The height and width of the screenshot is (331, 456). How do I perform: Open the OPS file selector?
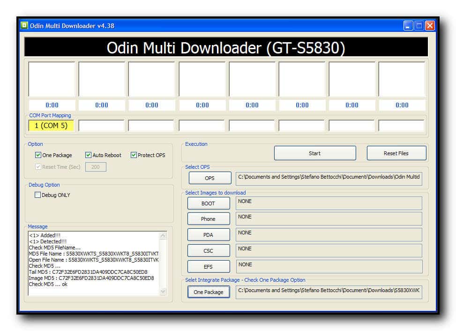tap(209, 178)
